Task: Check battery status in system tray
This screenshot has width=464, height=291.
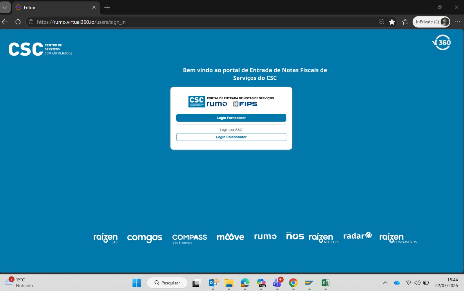Action: (x=426, y=283)
